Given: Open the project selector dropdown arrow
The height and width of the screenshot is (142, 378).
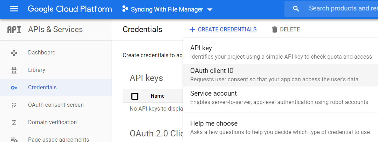Looking at the screenshot, I should [210, 10].
